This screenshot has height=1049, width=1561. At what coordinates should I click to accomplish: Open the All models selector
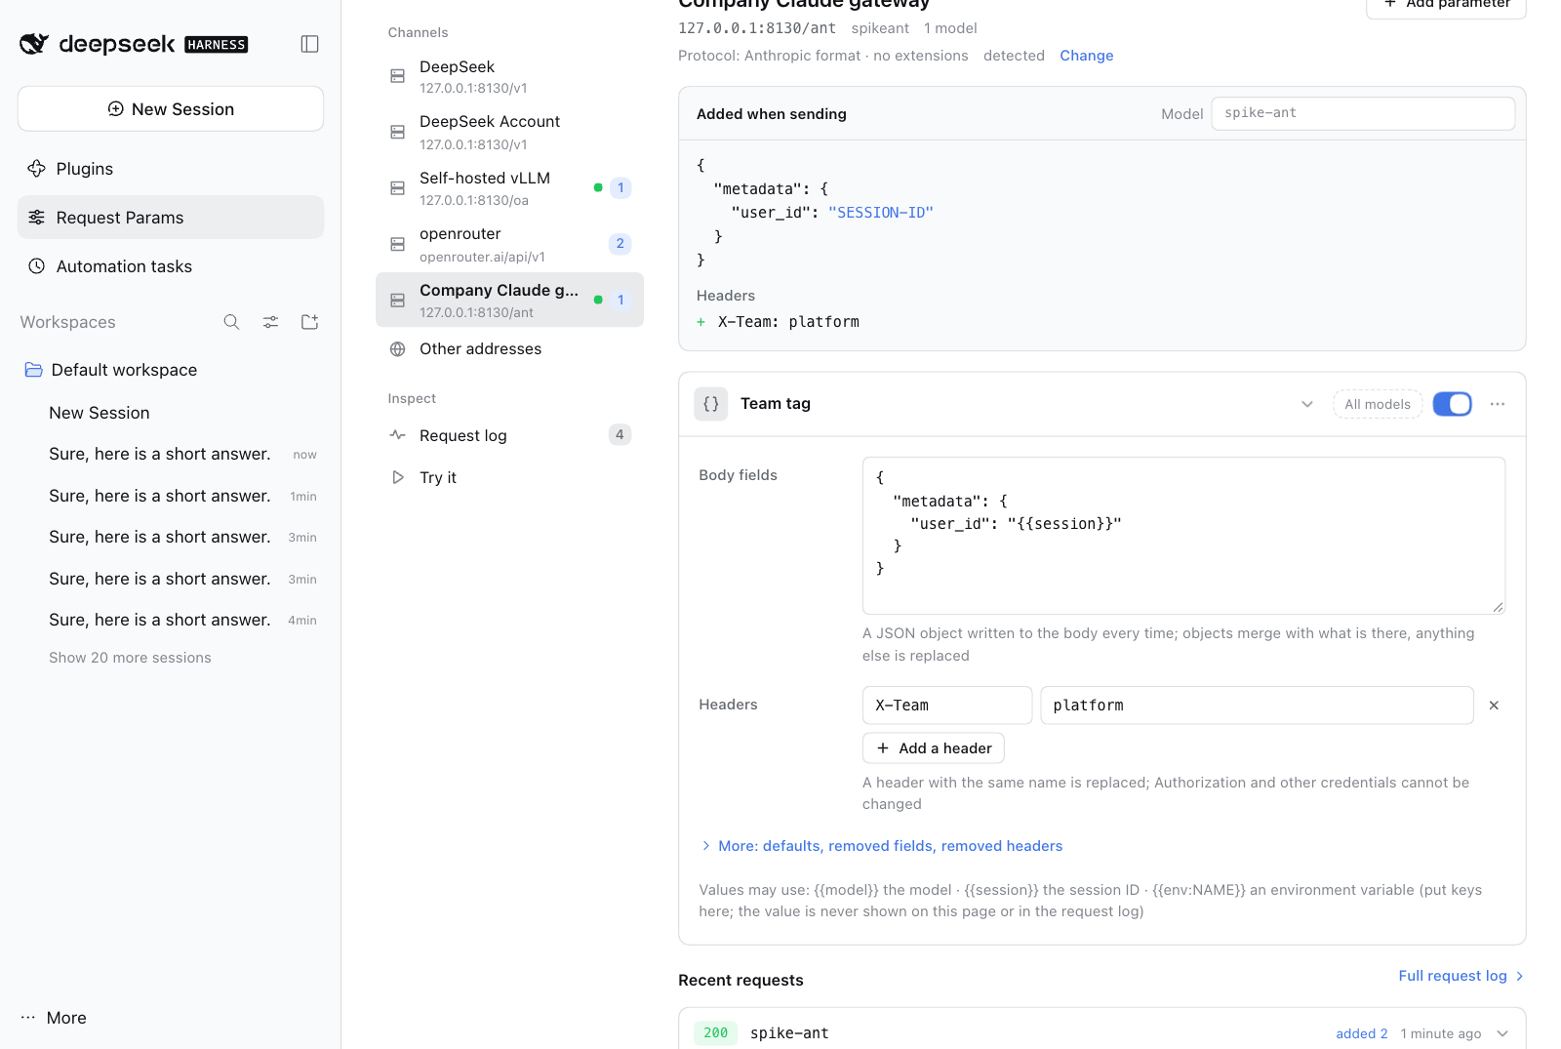[1378, 404]
